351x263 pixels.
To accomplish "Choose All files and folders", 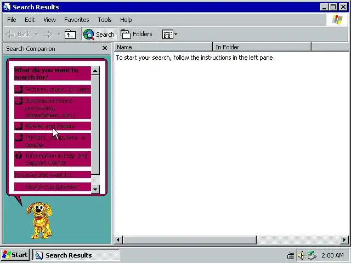I will pyautogui.click(x=53, y=126).
